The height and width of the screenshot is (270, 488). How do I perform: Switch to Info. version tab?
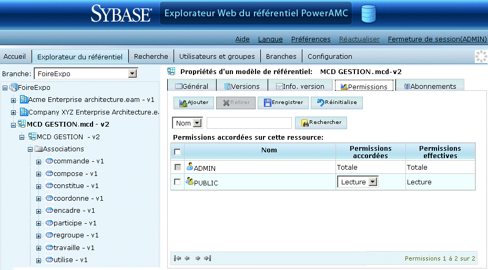click(300, 86)
